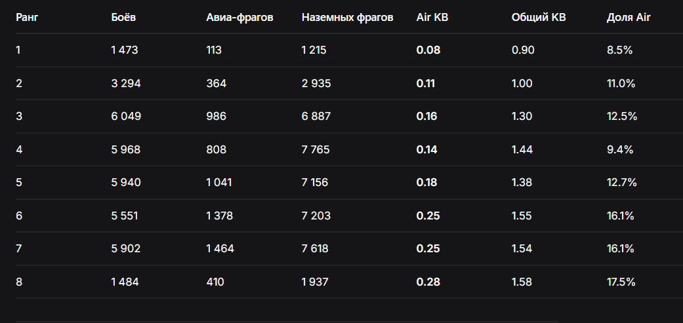Image resolution: width=683 pixels, height=323 pixels.
Task: Click the Ранг column header
Action: (26, 18)
